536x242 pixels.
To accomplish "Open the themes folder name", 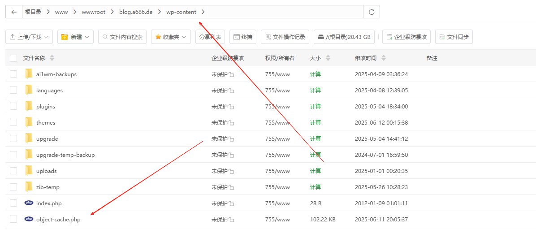I will point(45,122).
